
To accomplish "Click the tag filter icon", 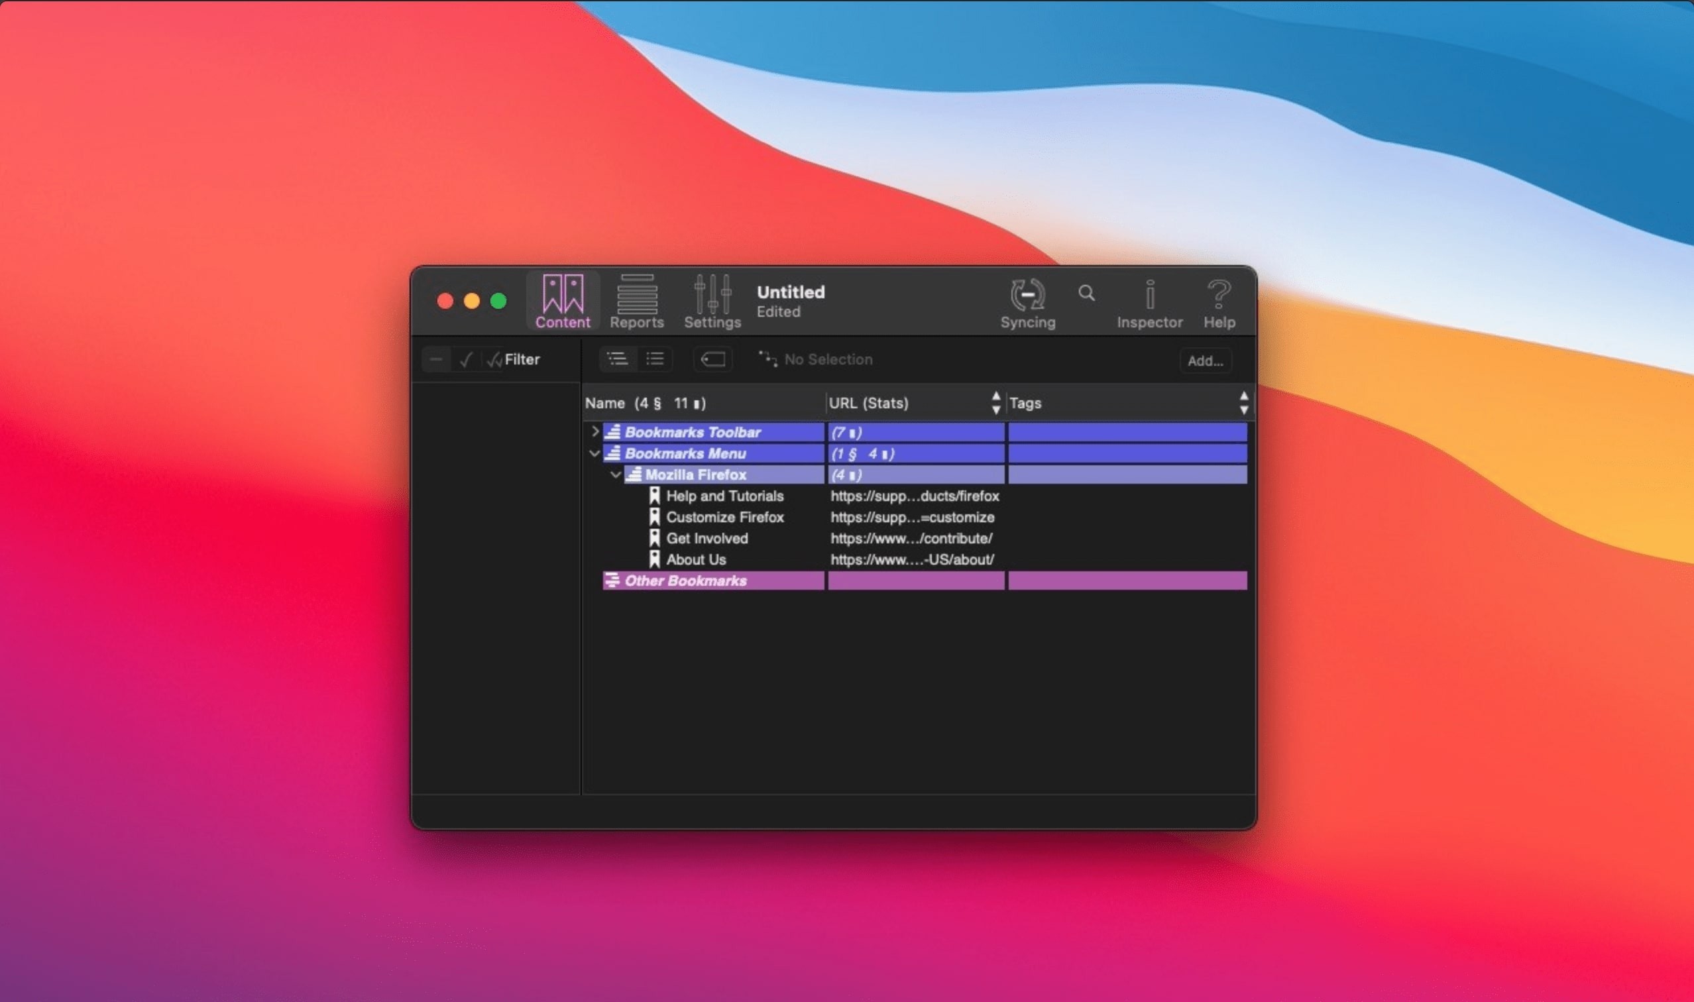I will [x=712, y=359].
